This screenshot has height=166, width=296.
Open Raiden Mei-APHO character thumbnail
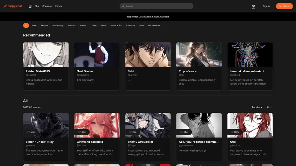46,55
